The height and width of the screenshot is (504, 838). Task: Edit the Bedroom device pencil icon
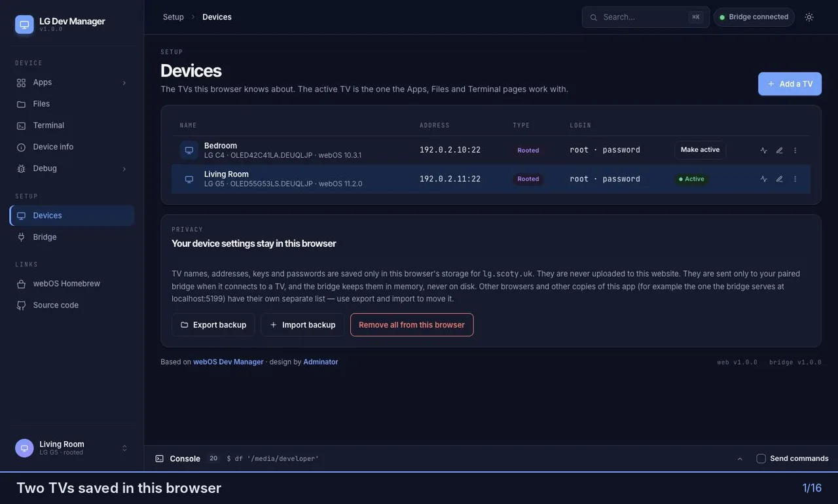(779, 150)
